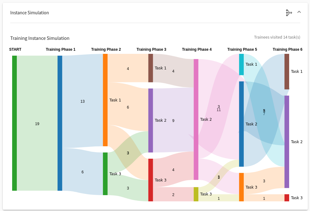
Task: Click pink Task 2 node in Phase 4
Action: pyautogui.click(x=196, y=120)
